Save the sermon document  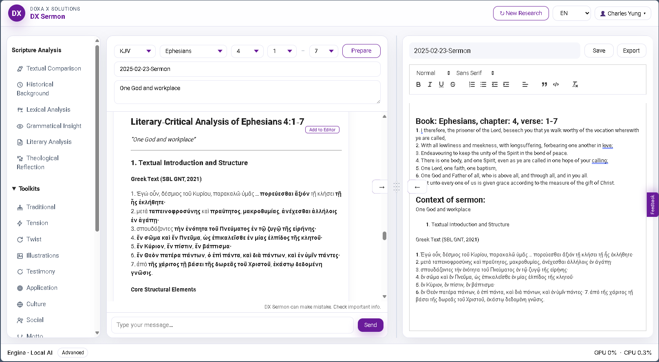[x=599, y=51]
